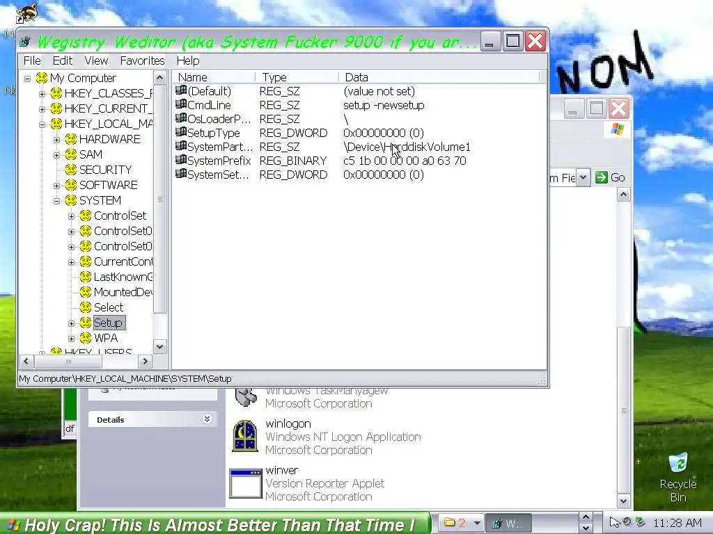Collapse the SYSTEM key
The height and width of the screenshot is (534, 713).
[57, 201]
